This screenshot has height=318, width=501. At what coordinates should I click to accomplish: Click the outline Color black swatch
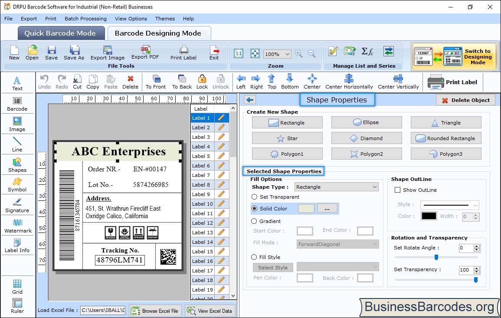point(429,216)
